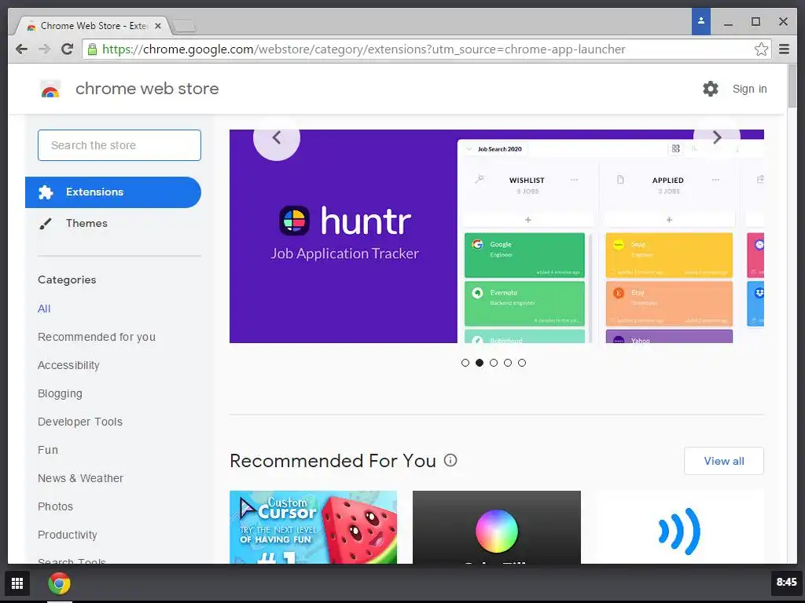The width and height of the screenshot is (805, 603).
Task: Click the puzzle piece Extensions icon
Action: (x=46, y=192)
